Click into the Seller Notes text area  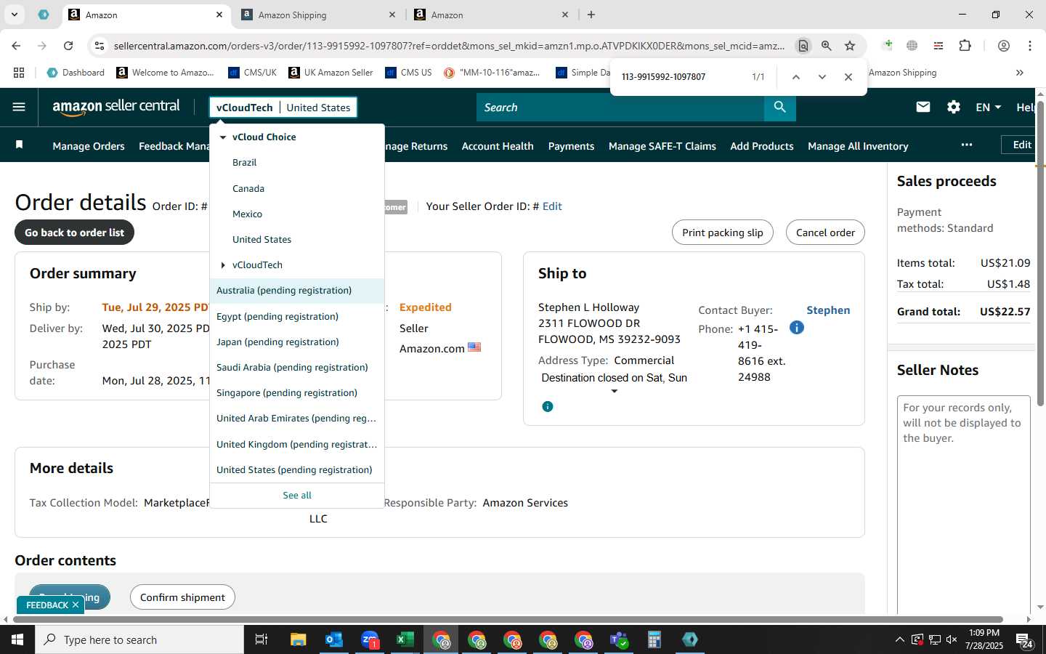tap(964, 505)
